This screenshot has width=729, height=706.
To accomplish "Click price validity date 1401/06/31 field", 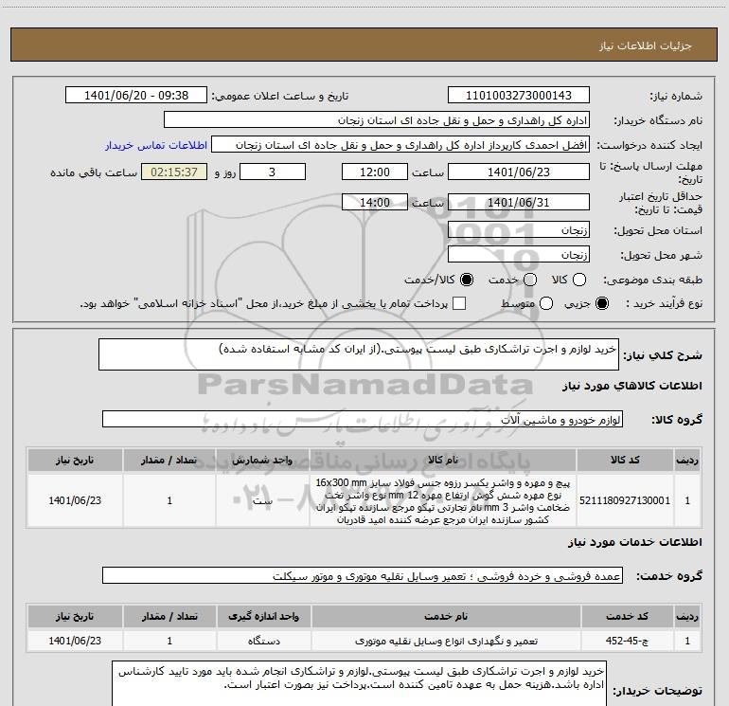I will (519, 202).
